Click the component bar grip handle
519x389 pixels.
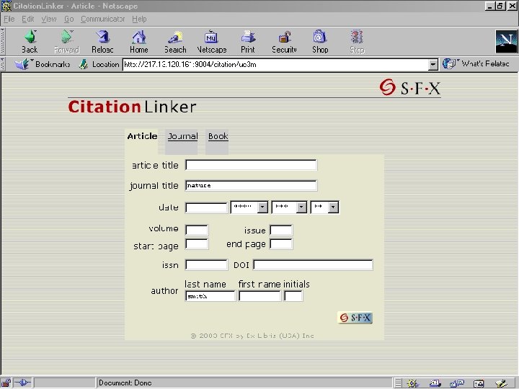[398, 383]
